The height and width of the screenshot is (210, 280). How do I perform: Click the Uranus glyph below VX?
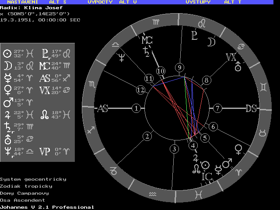point(238,67)
